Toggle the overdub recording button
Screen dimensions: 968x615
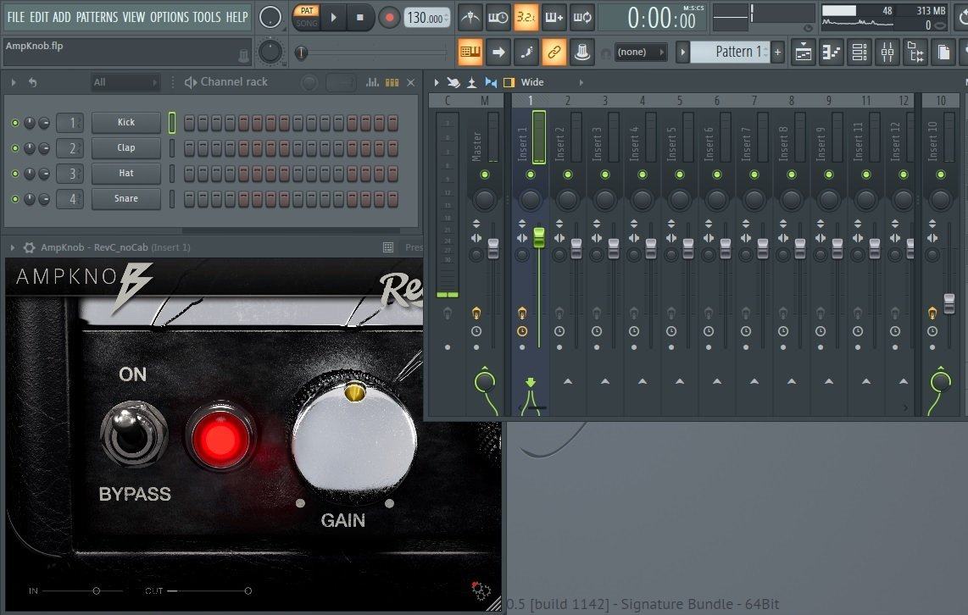tap(554, 18)
